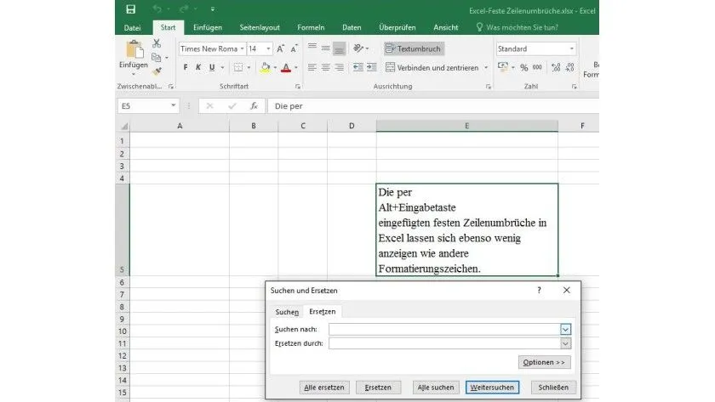Remove a decimal place
The image size is (715, 402).
(x=570, y=68)
